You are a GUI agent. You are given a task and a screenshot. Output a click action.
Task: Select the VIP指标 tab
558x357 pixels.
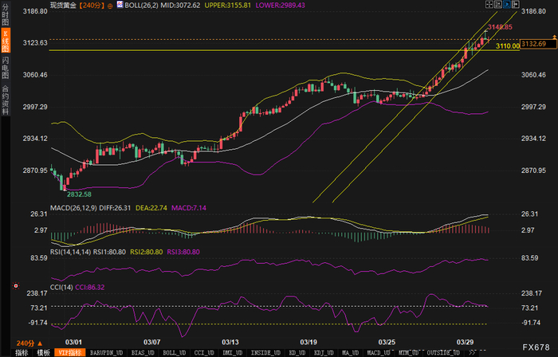click(x=70, y=353)
